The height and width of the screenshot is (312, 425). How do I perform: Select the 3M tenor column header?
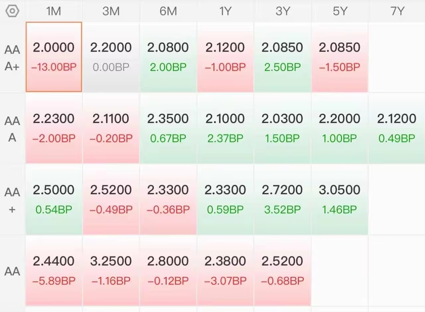pyautogui.click(x=111, y=11)
